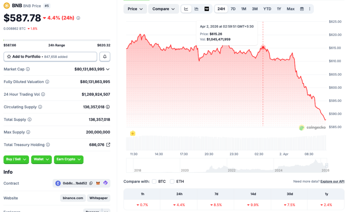The width and height of the screenshot is (345, 212).
Task: Select the line chart view icon
Action: click(x=186, y=9)
